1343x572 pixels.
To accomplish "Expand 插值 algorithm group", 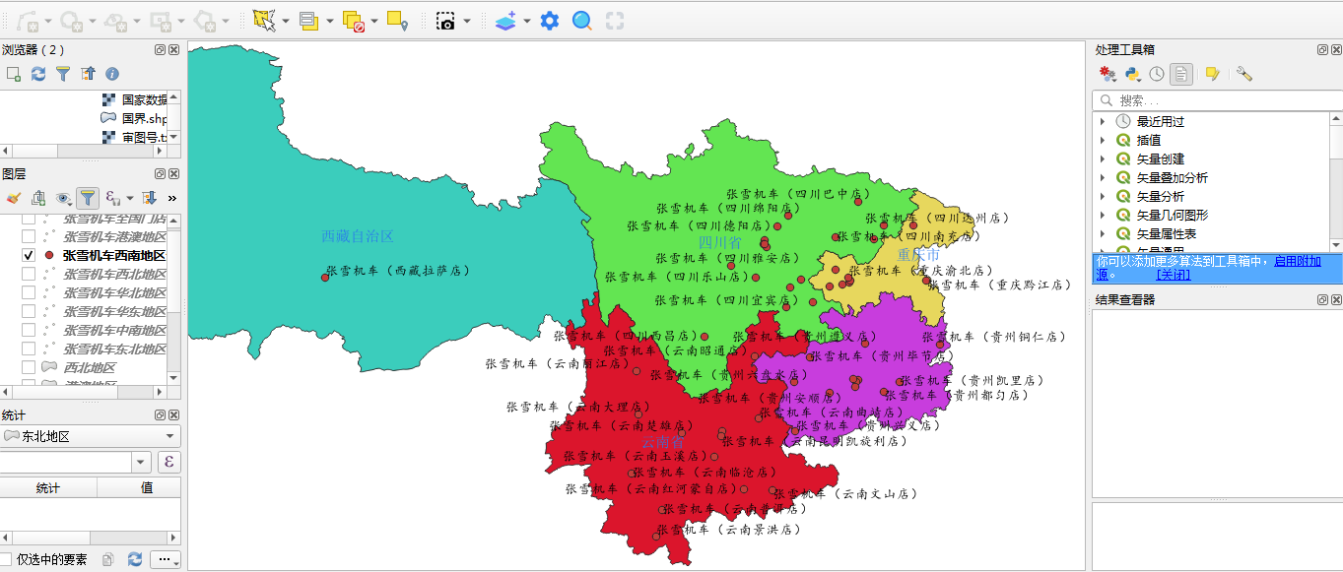I will (1103, 140).
